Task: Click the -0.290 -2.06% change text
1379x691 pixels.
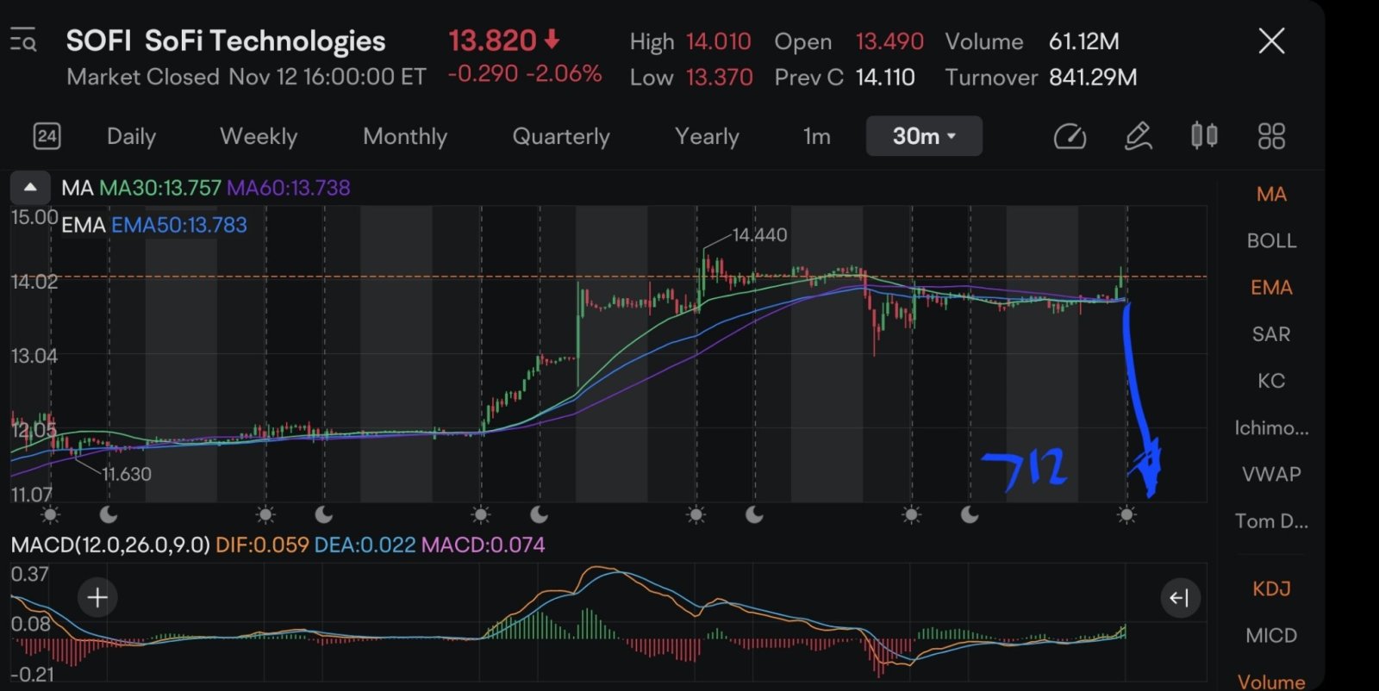Action: click(524, 74)
